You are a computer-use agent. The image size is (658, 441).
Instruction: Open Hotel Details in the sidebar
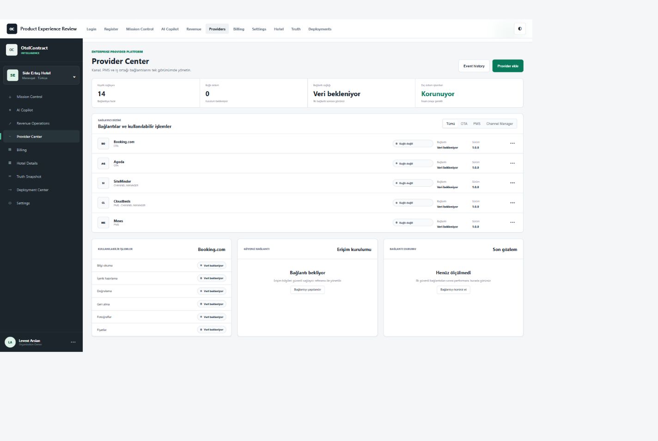(41, 163)
